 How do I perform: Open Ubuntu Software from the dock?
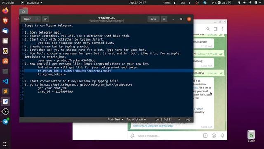click(5, 61)
